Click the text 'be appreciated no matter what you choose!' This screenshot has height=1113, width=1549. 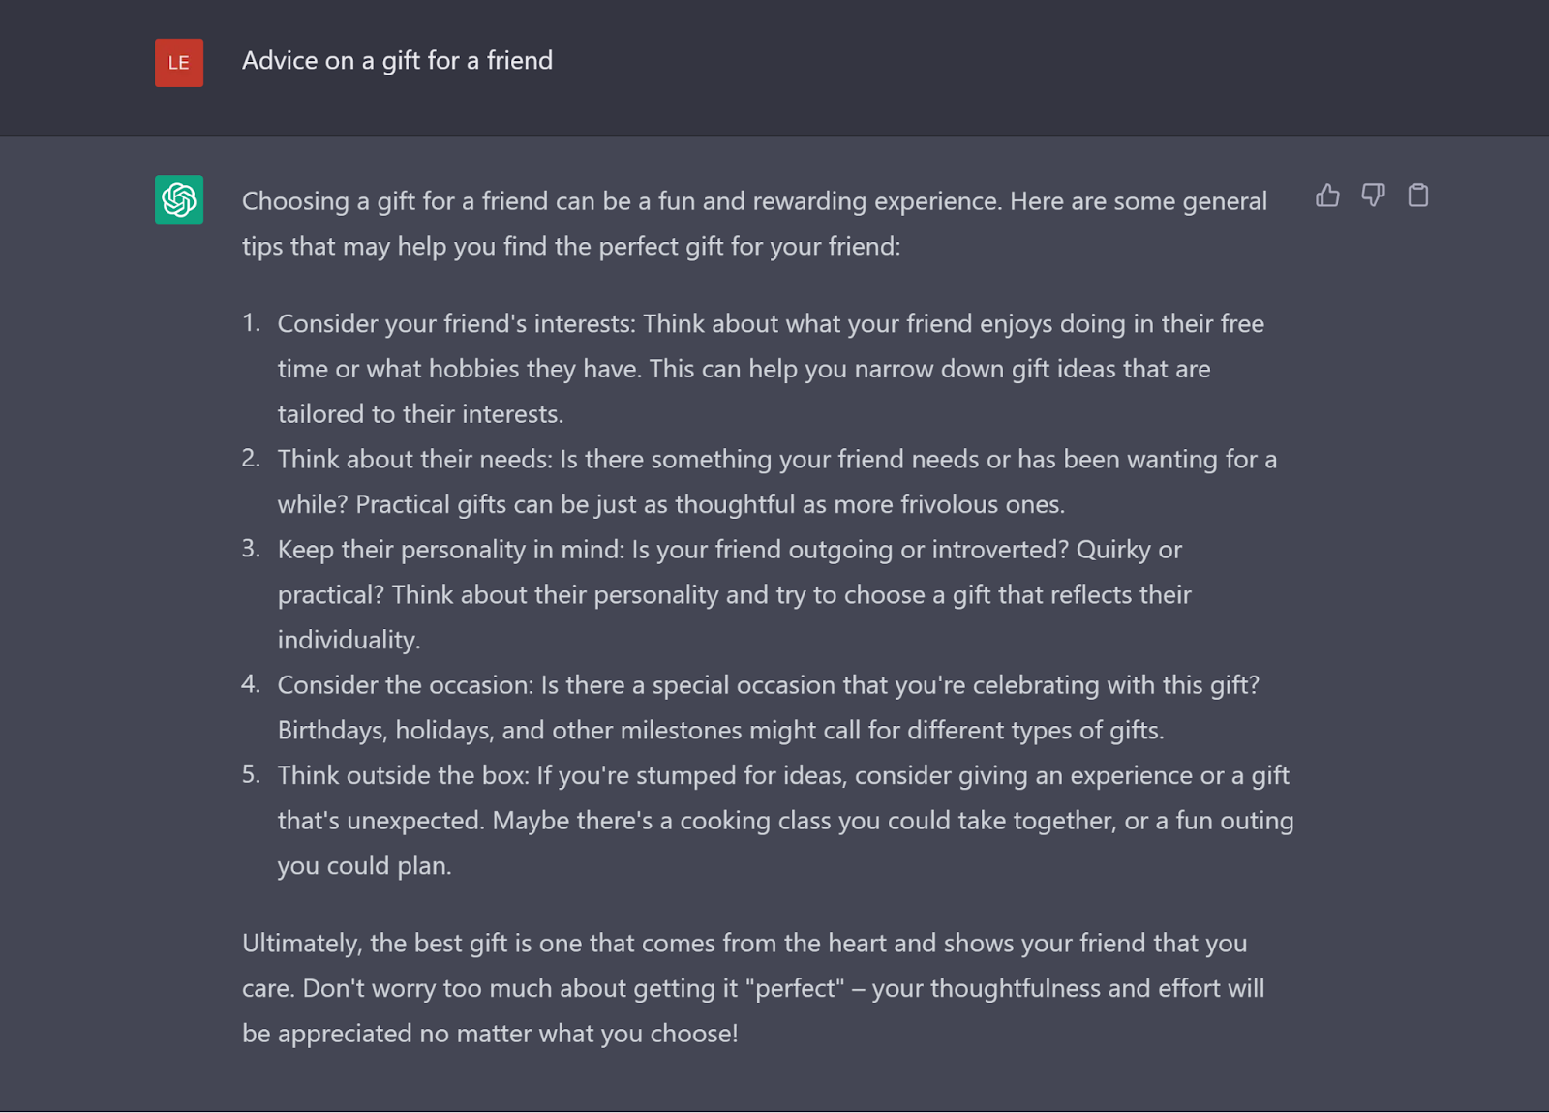[490, 1034]
